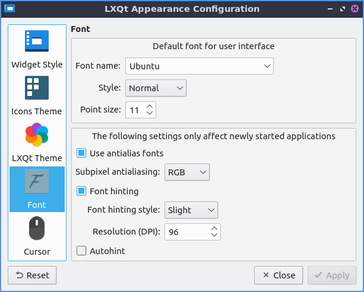The image size is (364, 292).
Task: Decrease the Resolution DPI with down arrow
Action: pos(214,236)
